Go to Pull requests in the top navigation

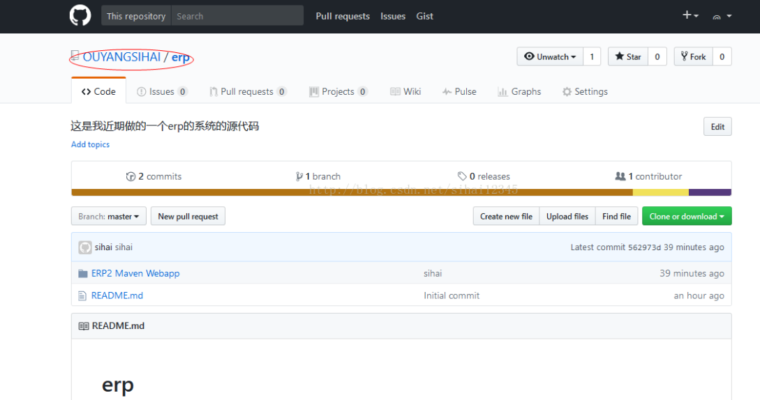tap(343, 16)
